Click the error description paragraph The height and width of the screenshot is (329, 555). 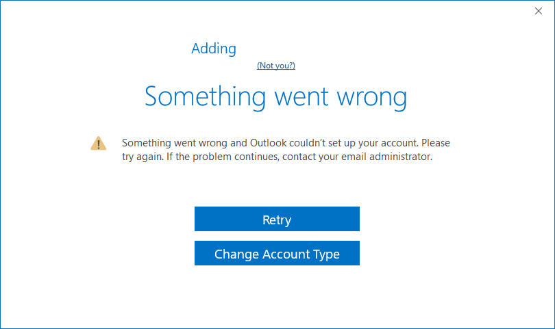pos(286,150)
